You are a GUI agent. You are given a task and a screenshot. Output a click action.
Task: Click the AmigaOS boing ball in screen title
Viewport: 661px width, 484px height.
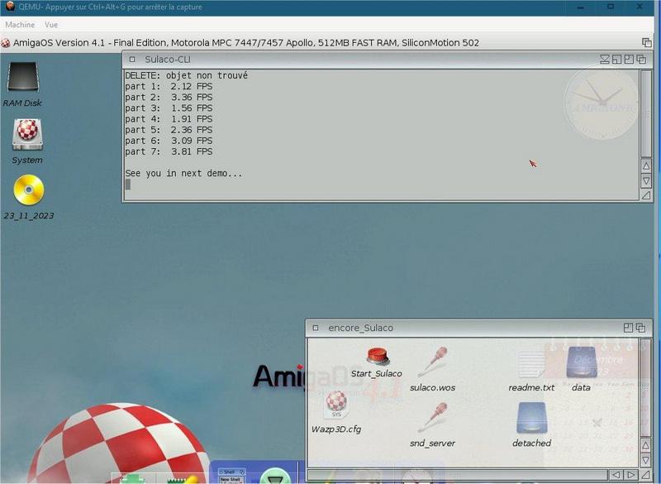click(6, 43)
